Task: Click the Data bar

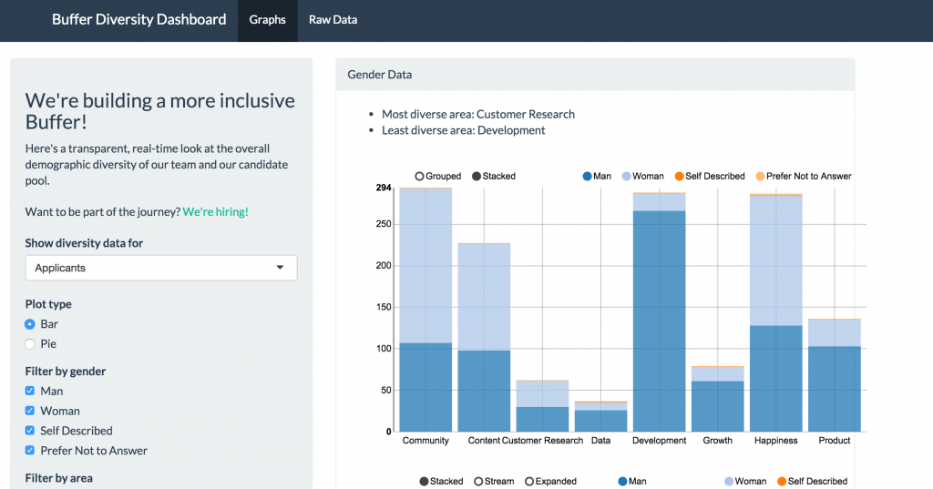Action: click(600, 417)
